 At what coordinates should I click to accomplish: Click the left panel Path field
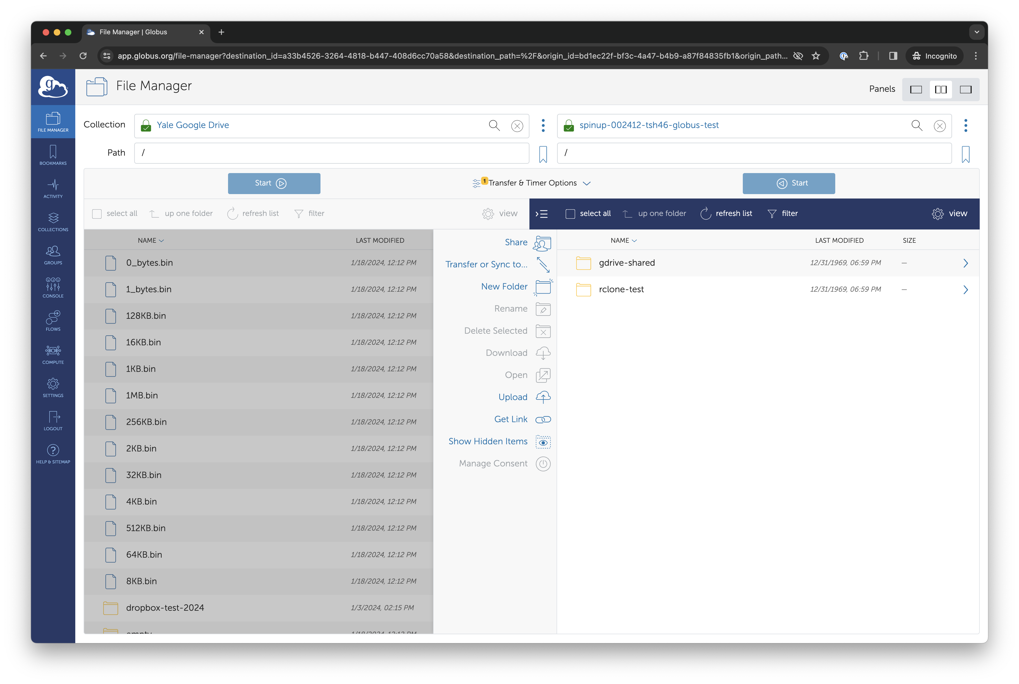(x=331, y=153)
